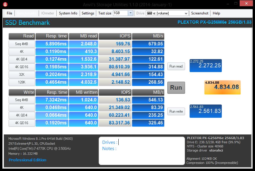
Task: Click the 32K read test button
Action: [x=22, y=74]
